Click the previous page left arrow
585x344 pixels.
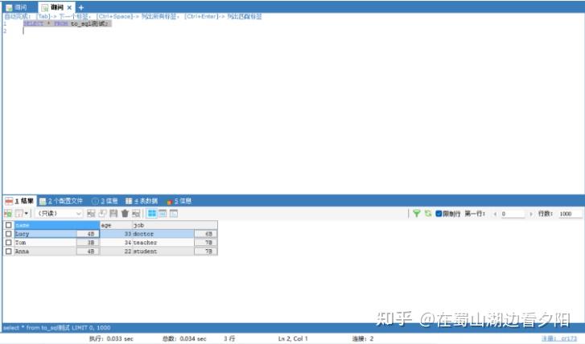pyautogui.click(x=495, y=214)
